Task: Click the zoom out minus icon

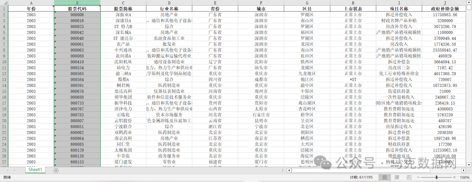Action: point(417,177)
